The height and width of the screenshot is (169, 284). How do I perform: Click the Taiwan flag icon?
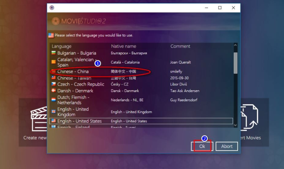pos(53,78)
